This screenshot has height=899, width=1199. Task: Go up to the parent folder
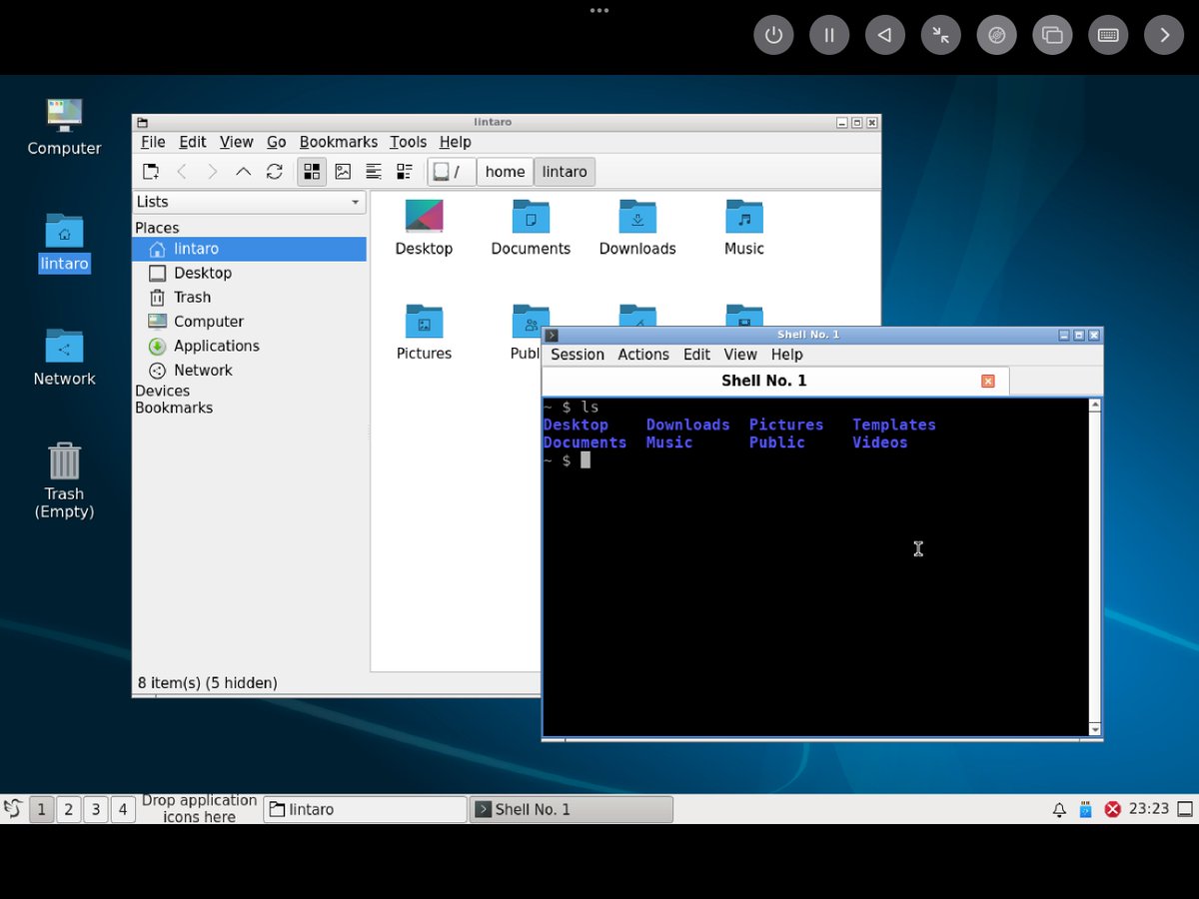pyautogui.click(x=243, y=172)
